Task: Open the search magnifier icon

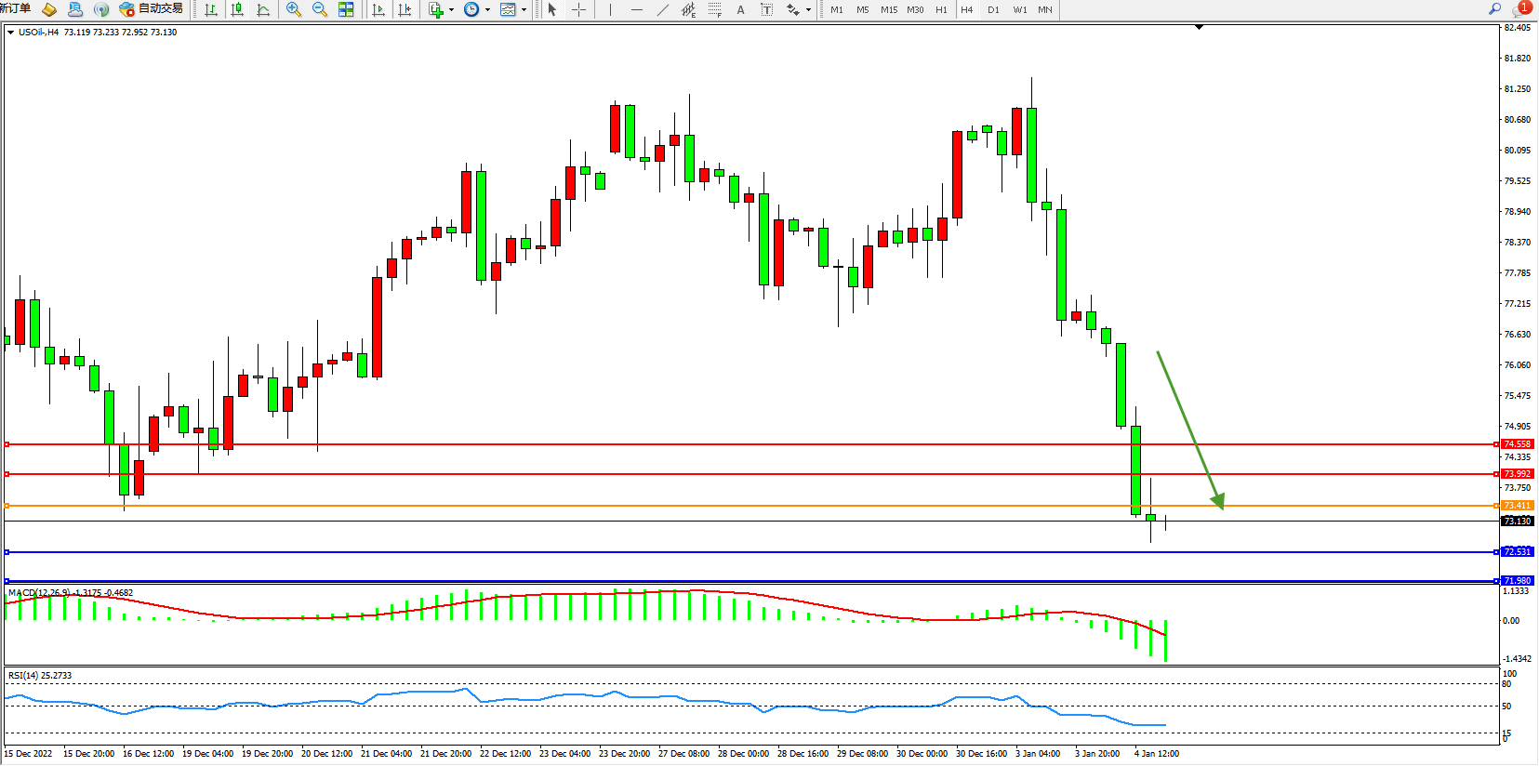Action: coord(1494,9)
